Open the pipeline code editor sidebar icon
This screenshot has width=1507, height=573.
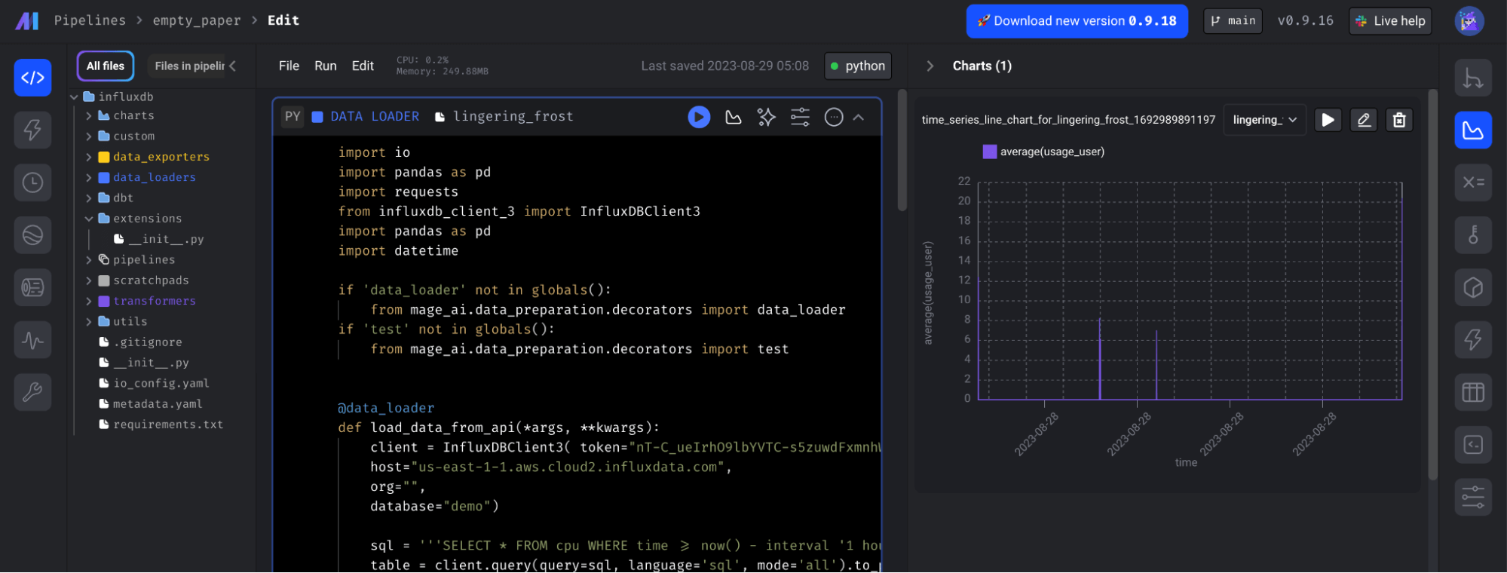32,78
